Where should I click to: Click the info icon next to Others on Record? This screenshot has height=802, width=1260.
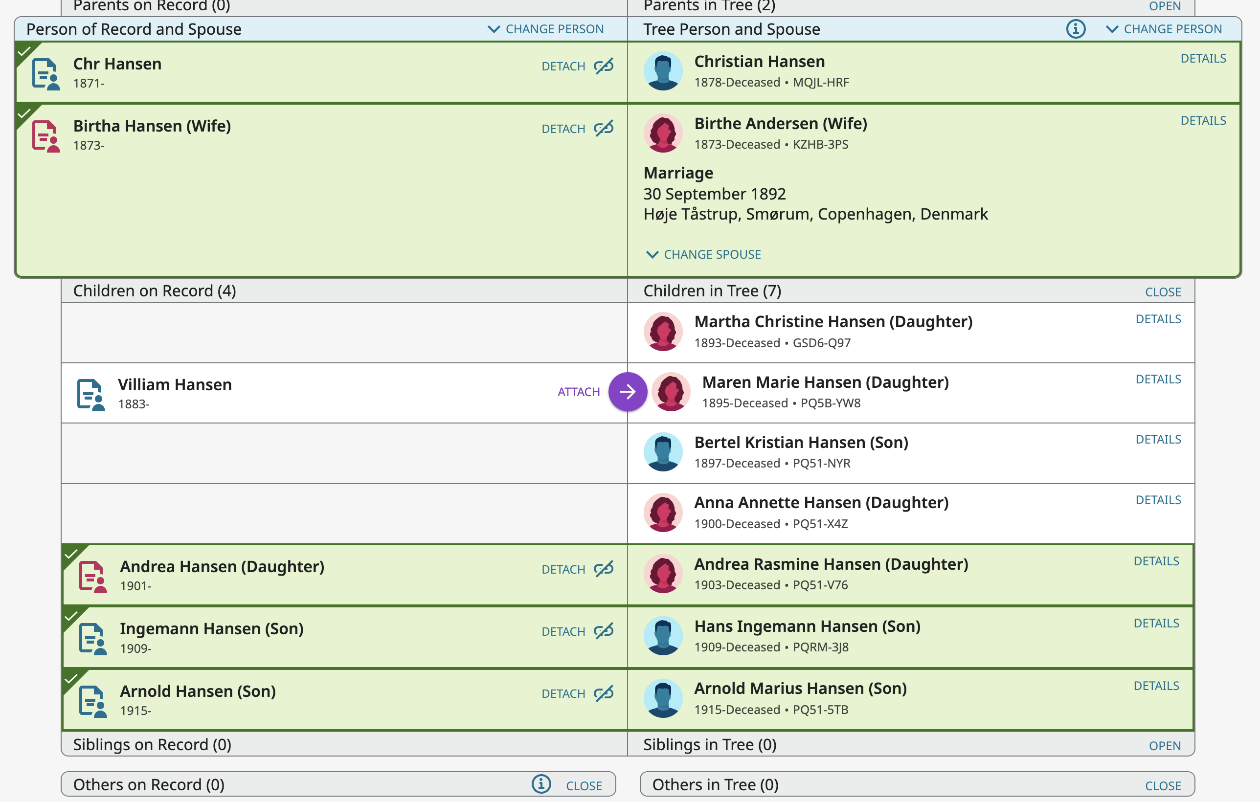click(x=541, y=784)
